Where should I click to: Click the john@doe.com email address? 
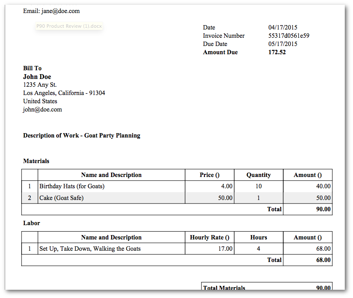(x=42, y=110)
